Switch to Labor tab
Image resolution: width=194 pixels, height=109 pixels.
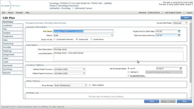coord(13,58)
